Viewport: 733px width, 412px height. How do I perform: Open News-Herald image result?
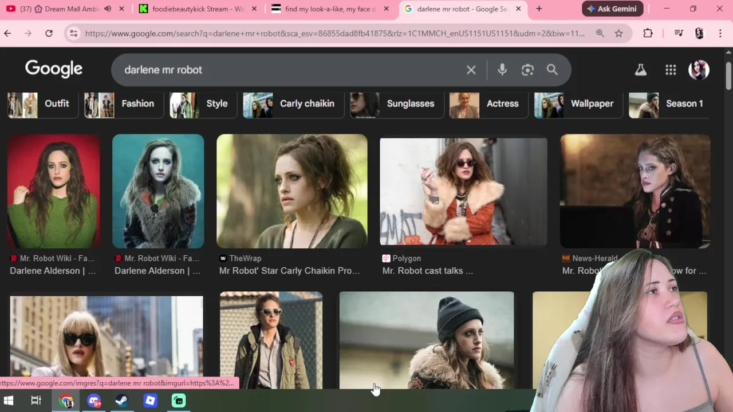tap(635, 191)
